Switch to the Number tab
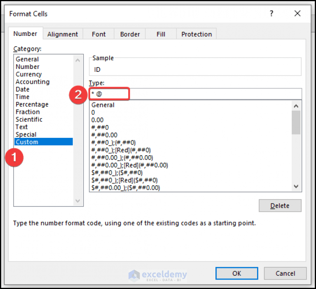 (26, 33)
